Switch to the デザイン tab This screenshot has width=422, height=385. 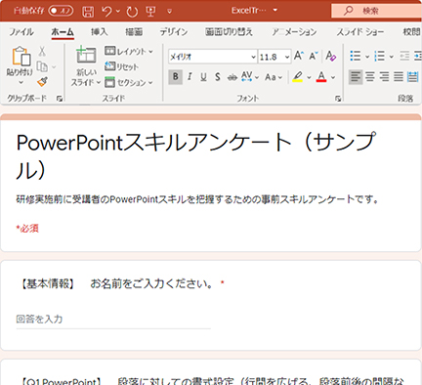click(174, 32)
